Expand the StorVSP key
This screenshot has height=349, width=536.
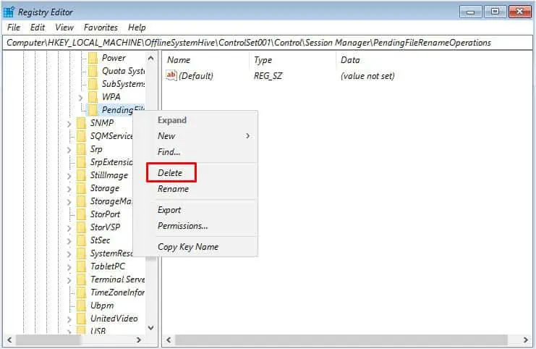69,228
